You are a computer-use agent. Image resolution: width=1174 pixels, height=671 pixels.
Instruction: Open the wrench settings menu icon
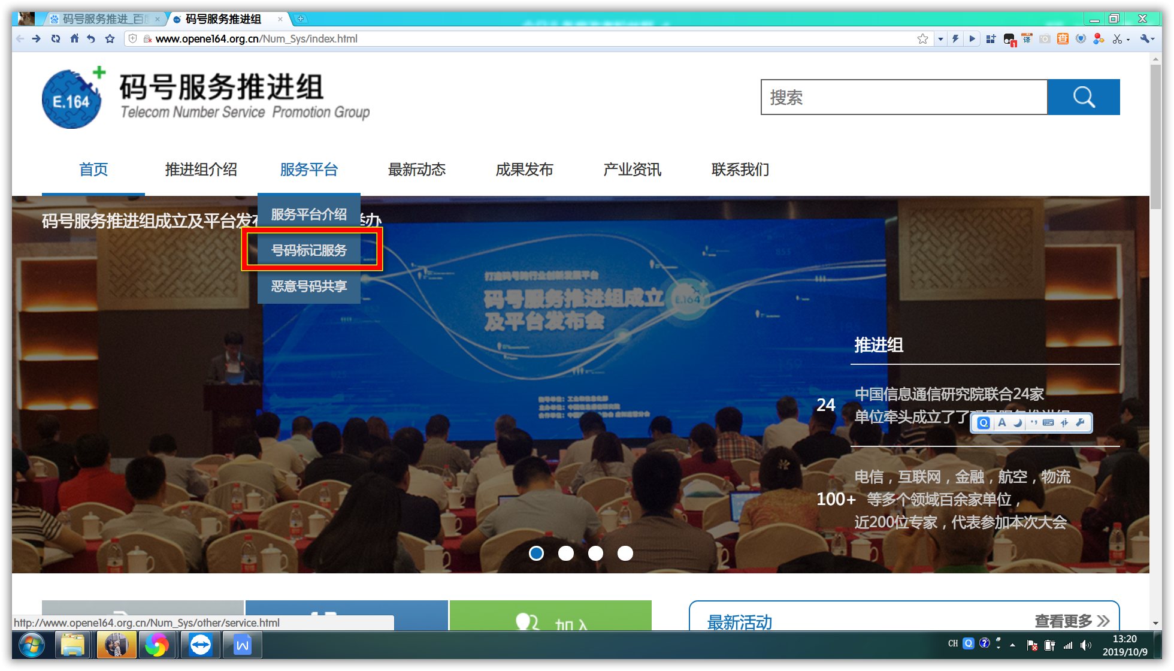pyautogui.click(x=1146, y=39)
